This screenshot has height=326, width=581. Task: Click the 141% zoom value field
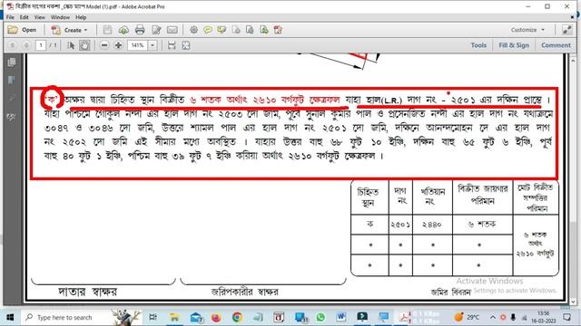[137, 45]
